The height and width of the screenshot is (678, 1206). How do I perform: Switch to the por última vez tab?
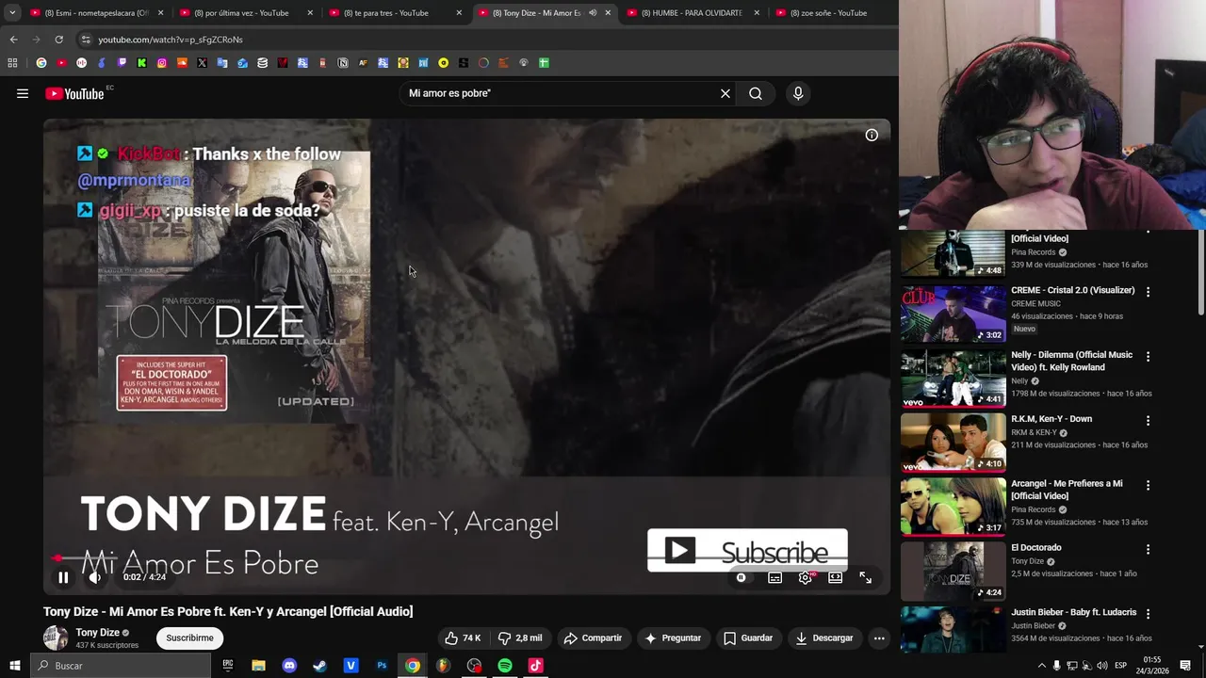pyautogui.click(x=245, y=13)
